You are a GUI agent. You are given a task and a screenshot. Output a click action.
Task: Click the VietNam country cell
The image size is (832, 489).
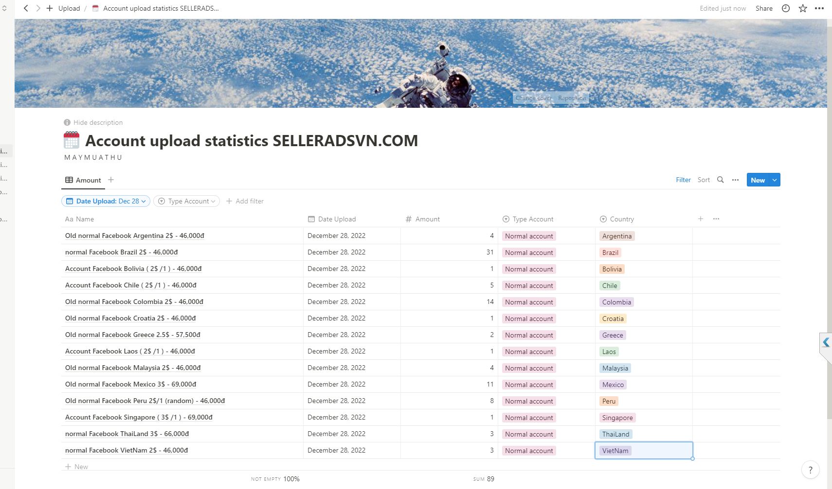pyautogui.click(x=644, y=450)
